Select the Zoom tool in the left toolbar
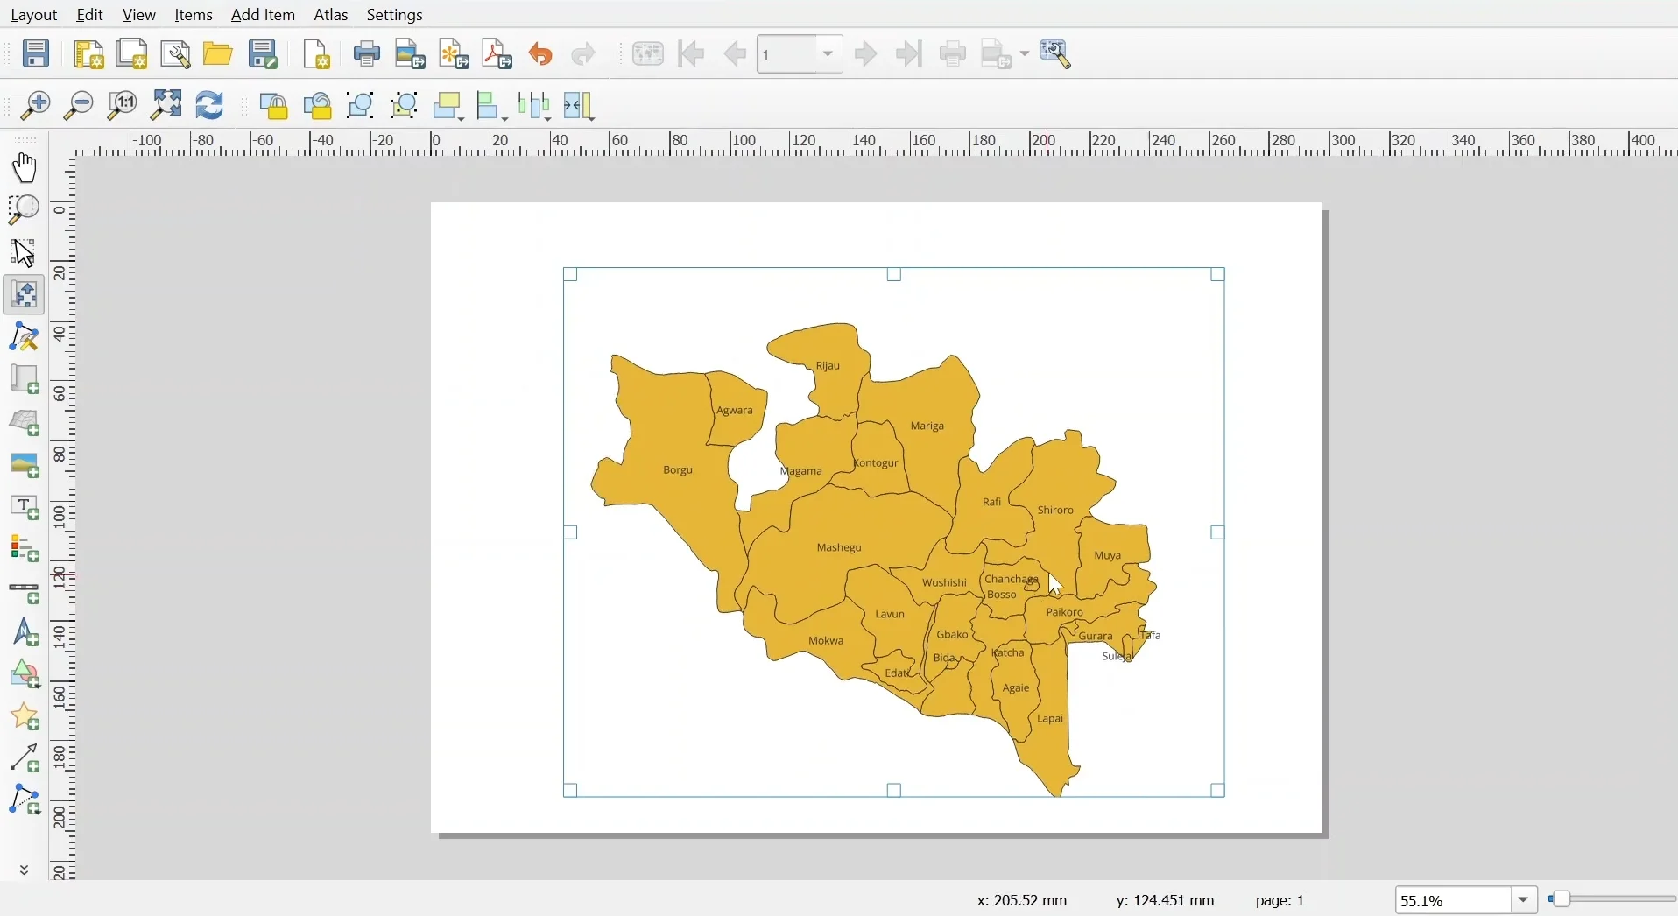Viewport: 1678px width, 916px height. tap(24, 209)
